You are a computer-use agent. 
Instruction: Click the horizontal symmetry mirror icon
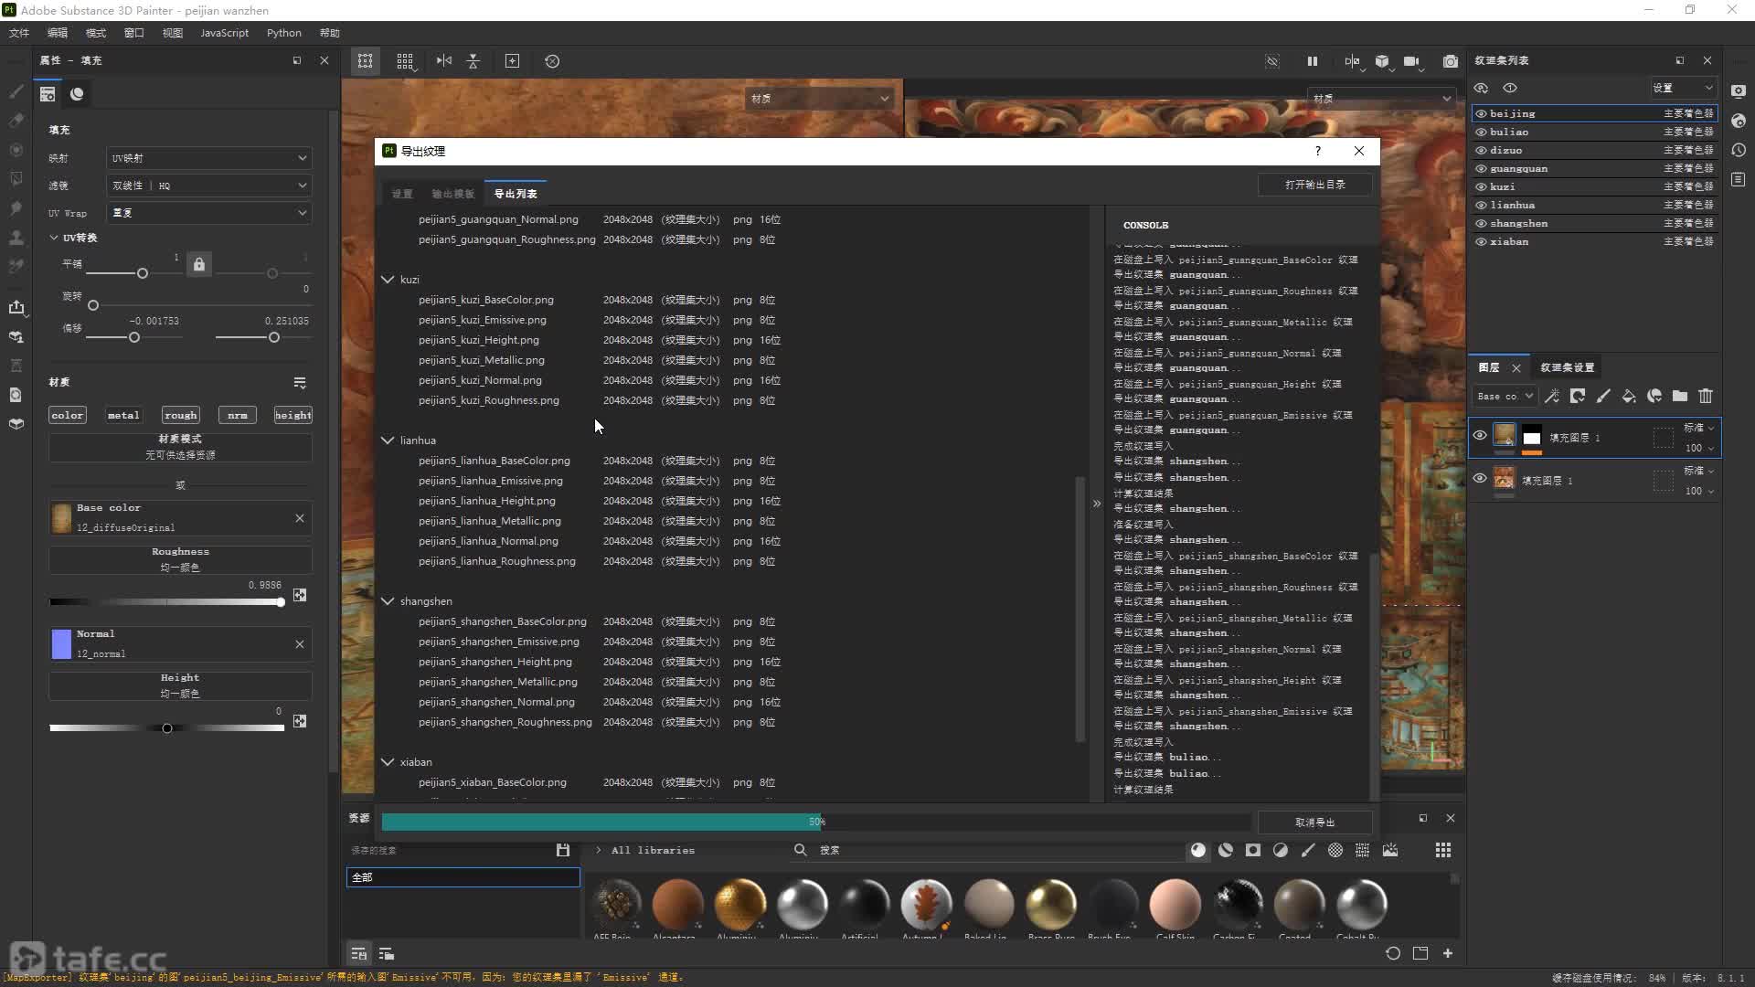pos(443,61)
